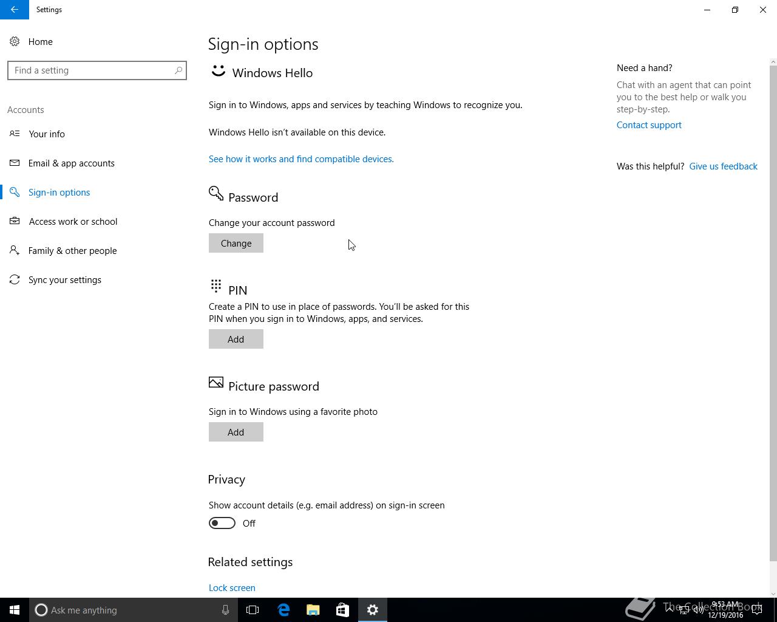This screenshot has width=777, height=622.
Task: Open Family & other people page
Action: (73, 250)
